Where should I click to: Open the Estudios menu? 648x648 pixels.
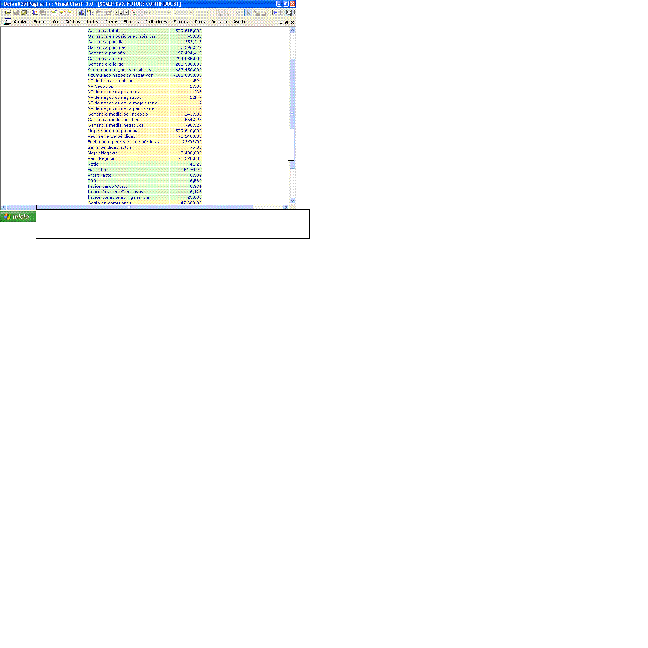click(181, 22)
